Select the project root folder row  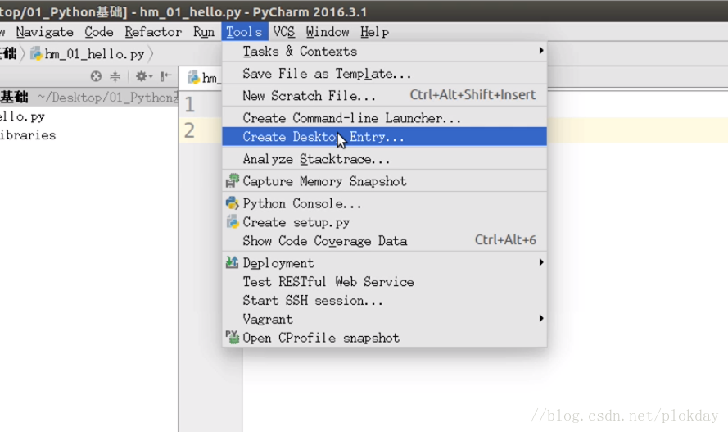(x=88, y=97)
